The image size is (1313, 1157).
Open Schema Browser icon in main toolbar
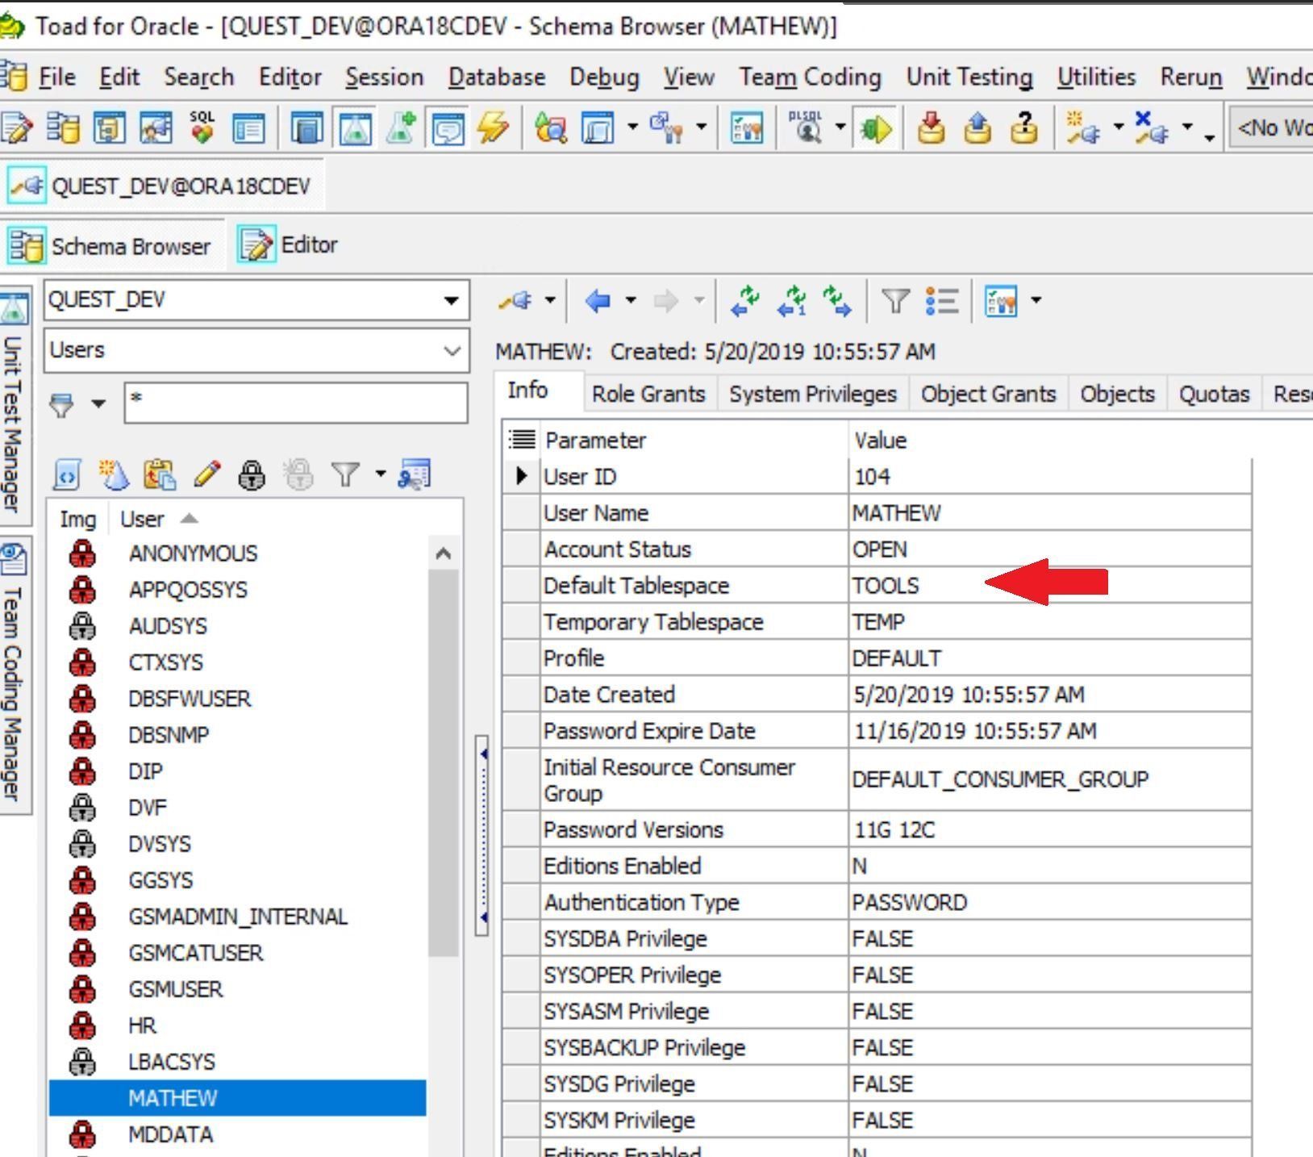62,127
